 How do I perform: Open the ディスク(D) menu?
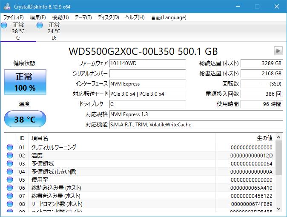108,17
